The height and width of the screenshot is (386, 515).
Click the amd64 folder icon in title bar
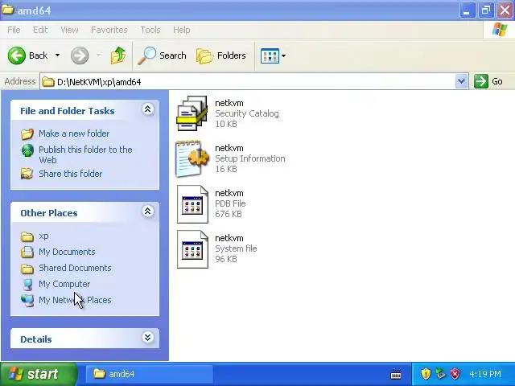point(8,10)
